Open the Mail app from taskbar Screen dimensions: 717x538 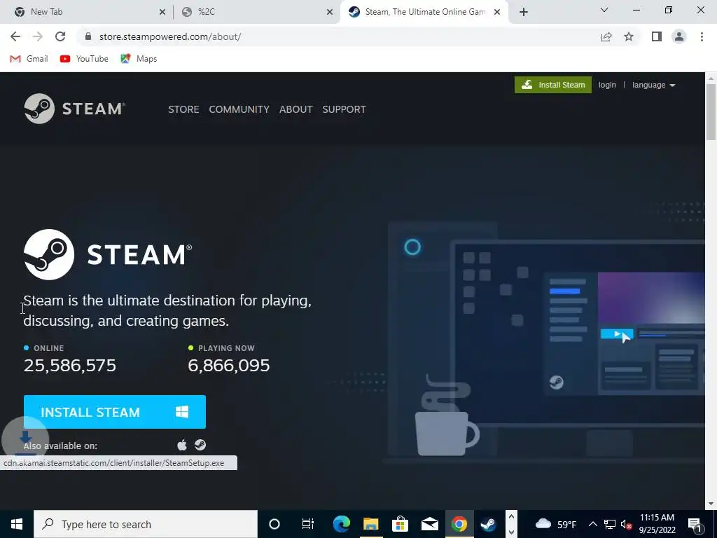click(429, 524)
